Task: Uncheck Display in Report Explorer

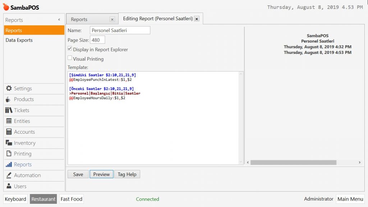Action: (70, 49)
